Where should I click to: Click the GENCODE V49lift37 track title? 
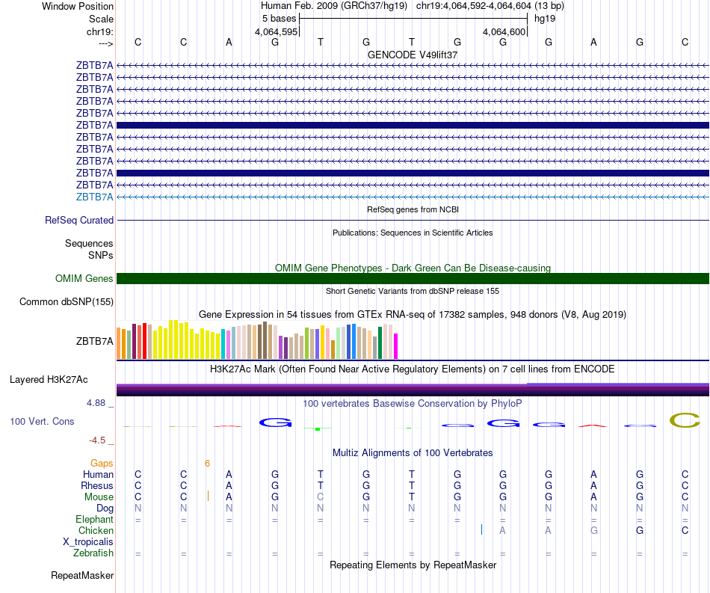[x=413, y=55]
